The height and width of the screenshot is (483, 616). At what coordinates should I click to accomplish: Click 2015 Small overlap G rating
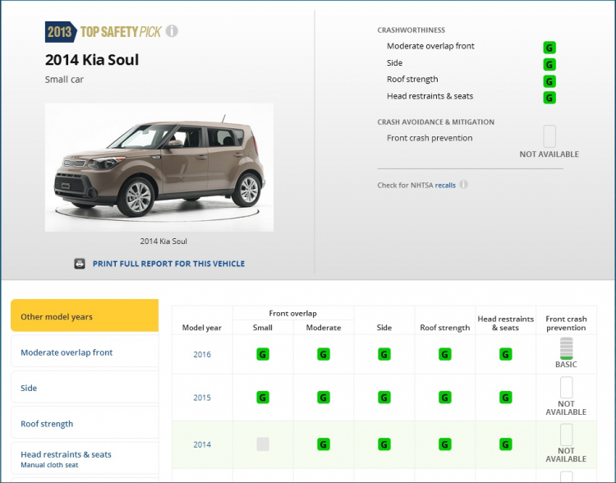(x=263, y=398)
